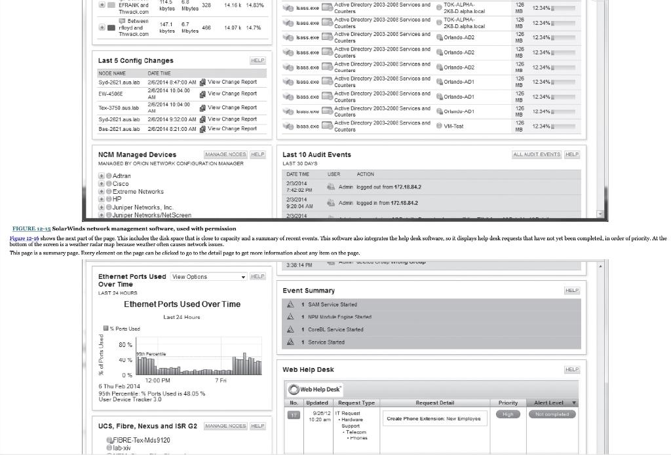Click the status icon next to HP

coord(109,199)
